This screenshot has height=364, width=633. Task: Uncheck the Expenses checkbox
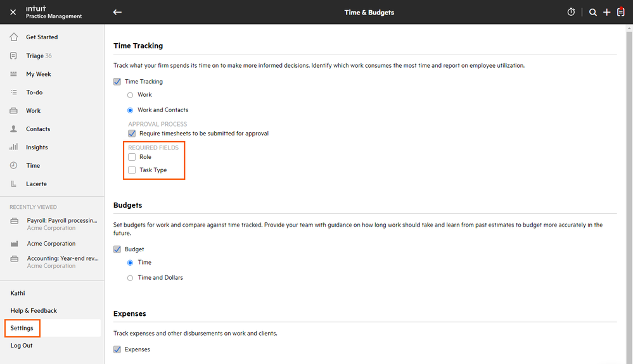(x=117, y=349)
